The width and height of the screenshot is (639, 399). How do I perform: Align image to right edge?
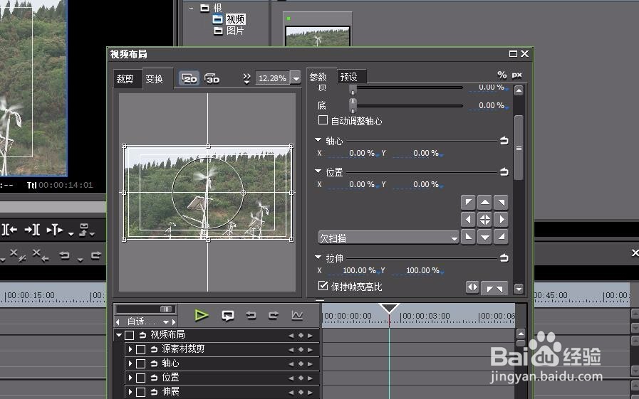click(502, 220)
